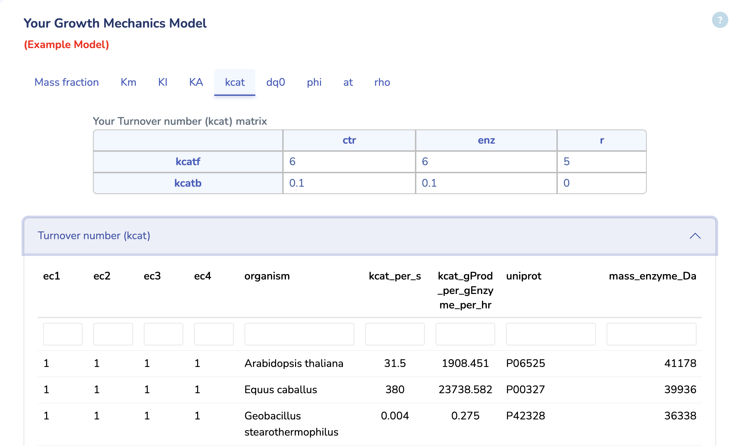737x446 pixels.
Task: Select the phi tab
Action: coord(314,82)
